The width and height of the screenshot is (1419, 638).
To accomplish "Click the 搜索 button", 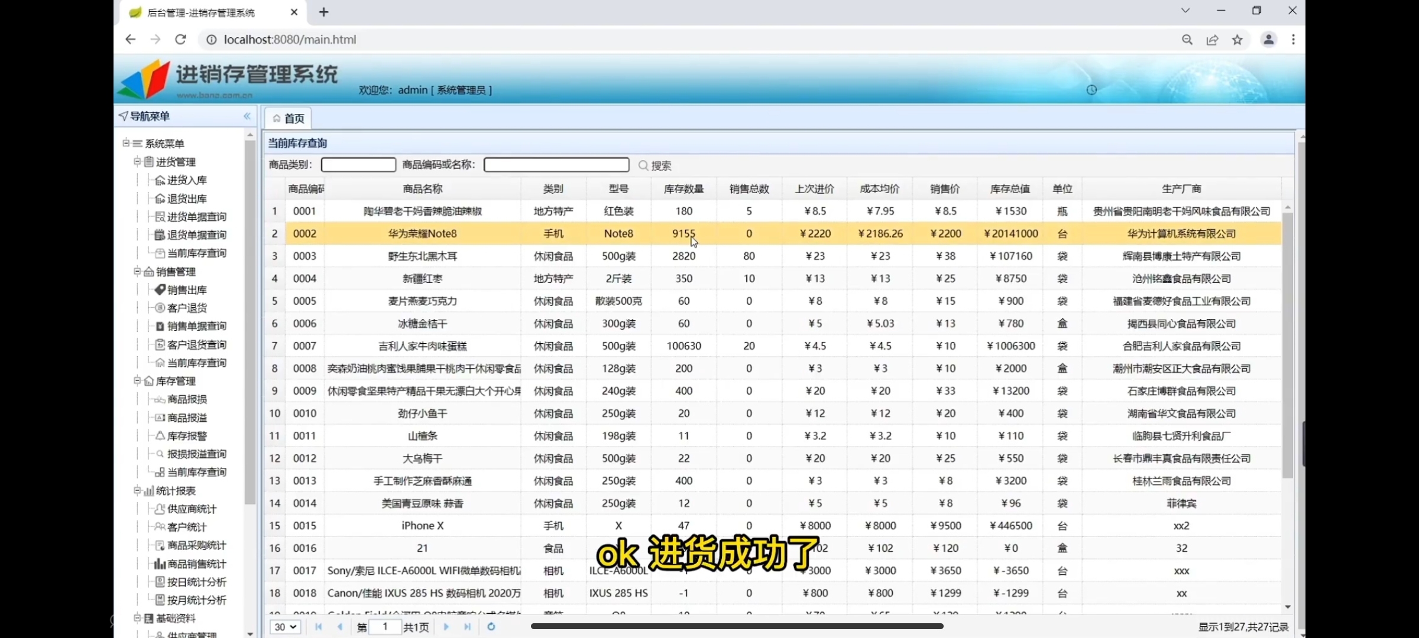I will [656, 164].
